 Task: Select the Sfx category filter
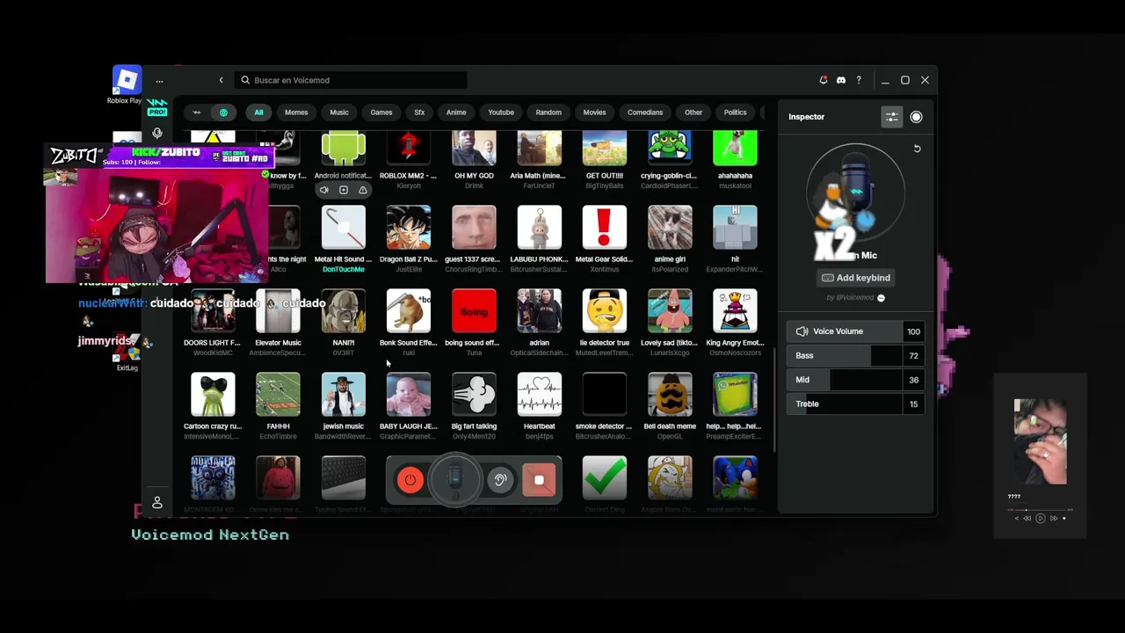(x=419, y=113)
